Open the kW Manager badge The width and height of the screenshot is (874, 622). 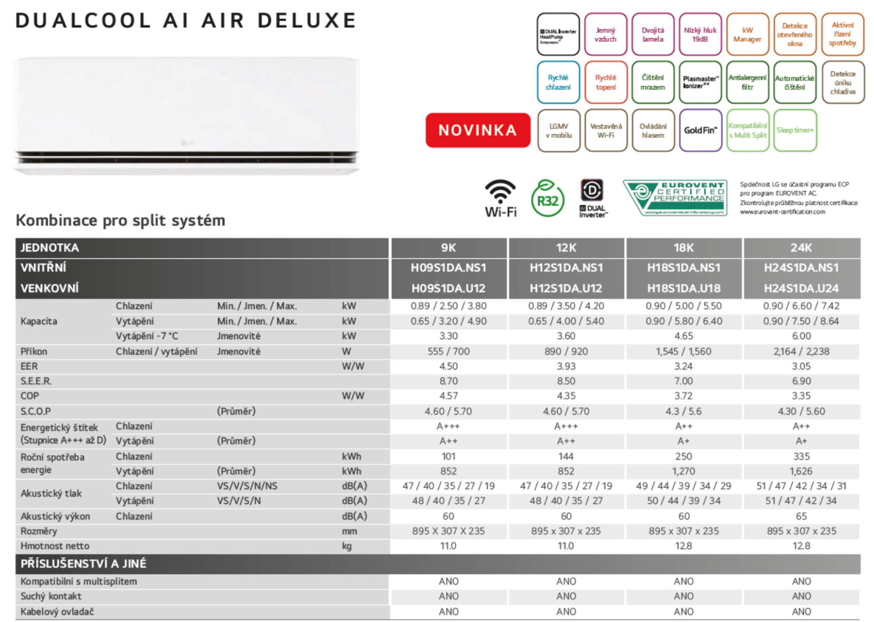coord(748,34)
